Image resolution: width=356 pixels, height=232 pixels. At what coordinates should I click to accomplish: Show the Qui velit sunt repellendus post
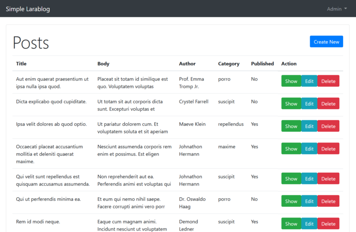[x=291, y=179]
